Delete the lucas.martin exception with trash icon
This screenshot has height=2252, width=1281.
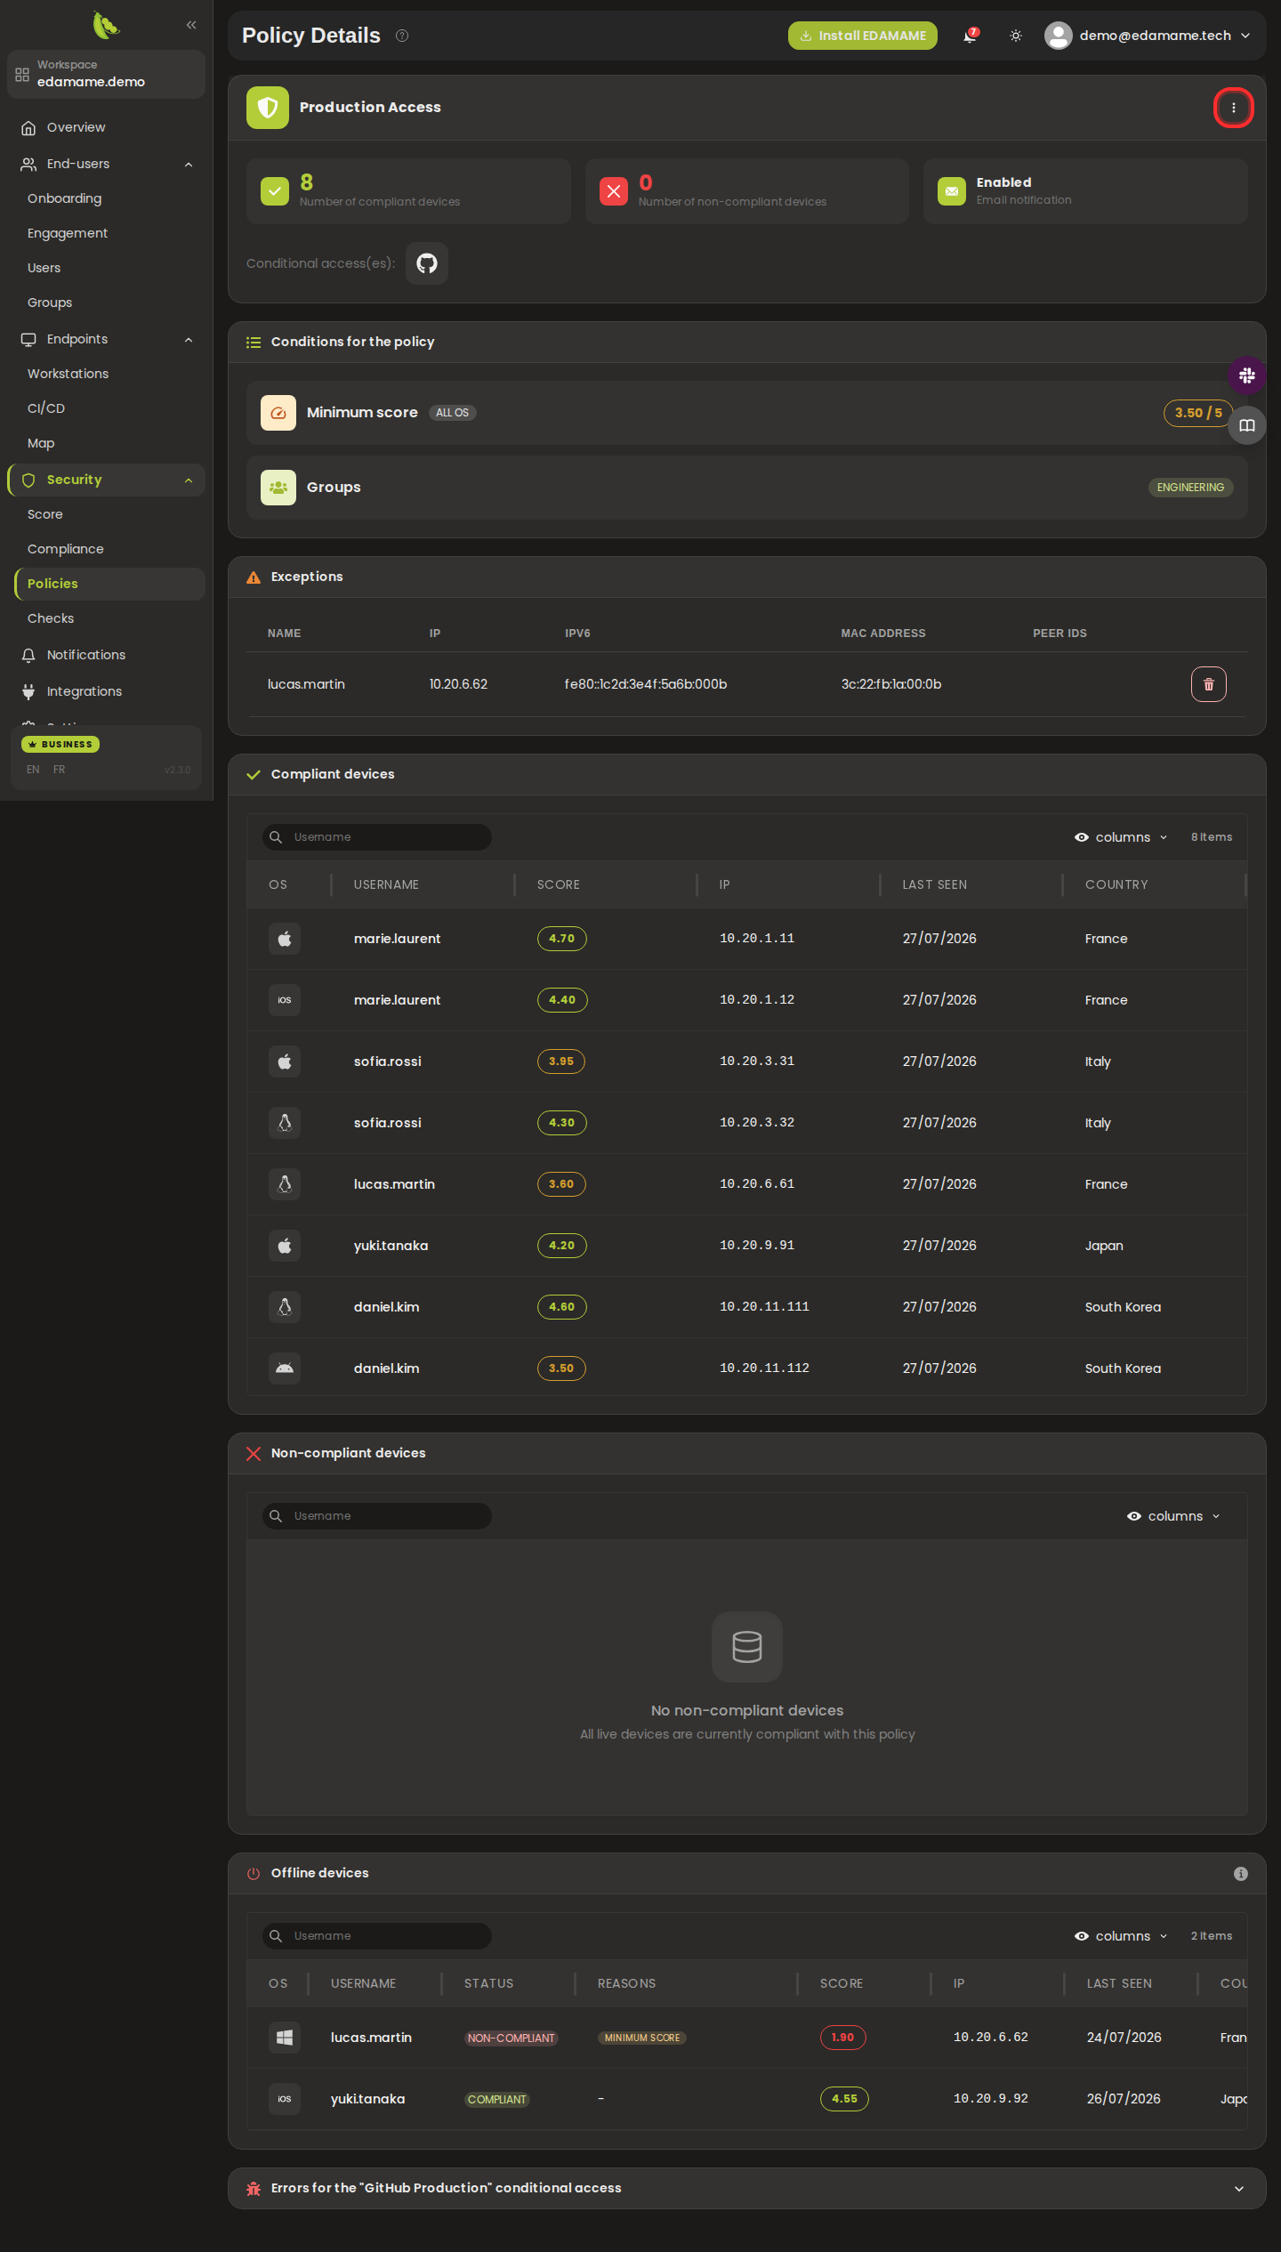(1208, 684)
